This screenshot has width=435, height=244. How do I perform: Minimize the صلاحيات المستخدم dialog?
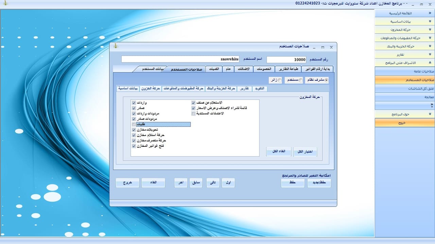click(314, 47)
